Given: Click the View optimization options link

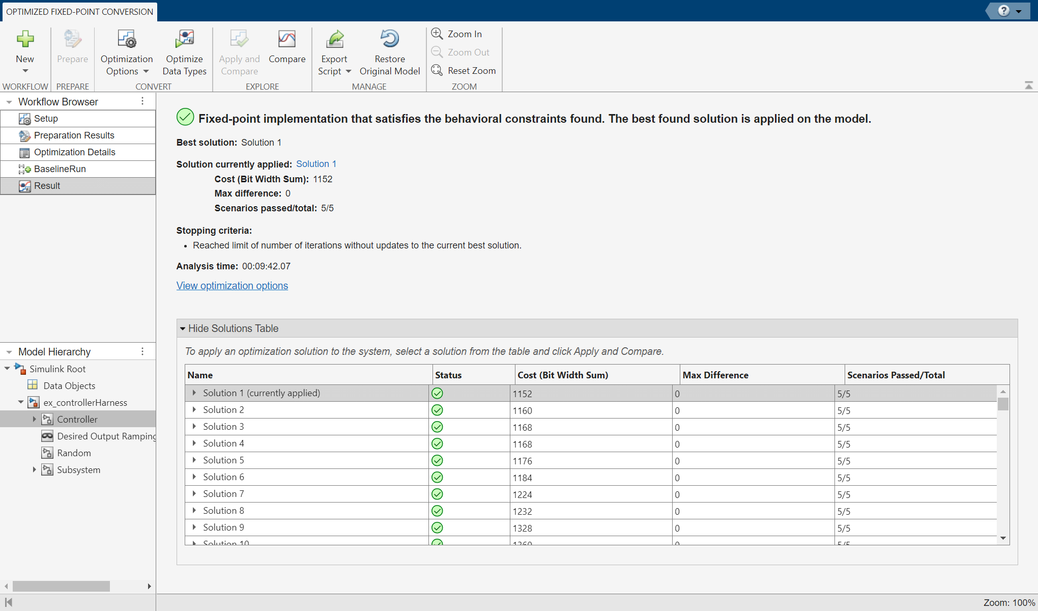Looking at the screenshot, I should 232,286.
